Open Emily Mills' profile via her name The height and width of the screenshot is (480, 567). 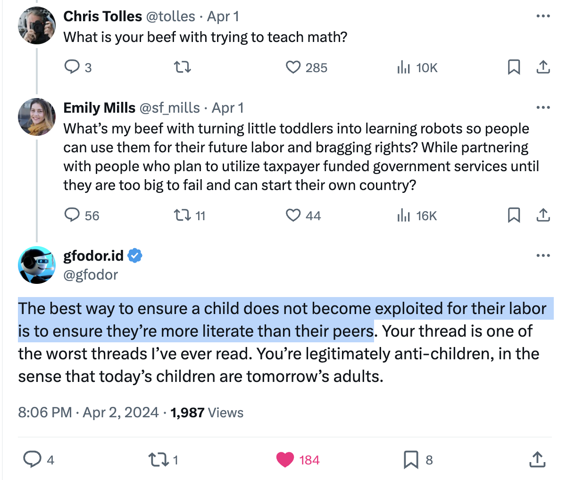pyautogui.click(x=100, y=108)
